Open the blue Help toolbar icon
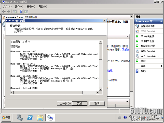The height and width of the screenshot is (123, 164). pos(21,11)
